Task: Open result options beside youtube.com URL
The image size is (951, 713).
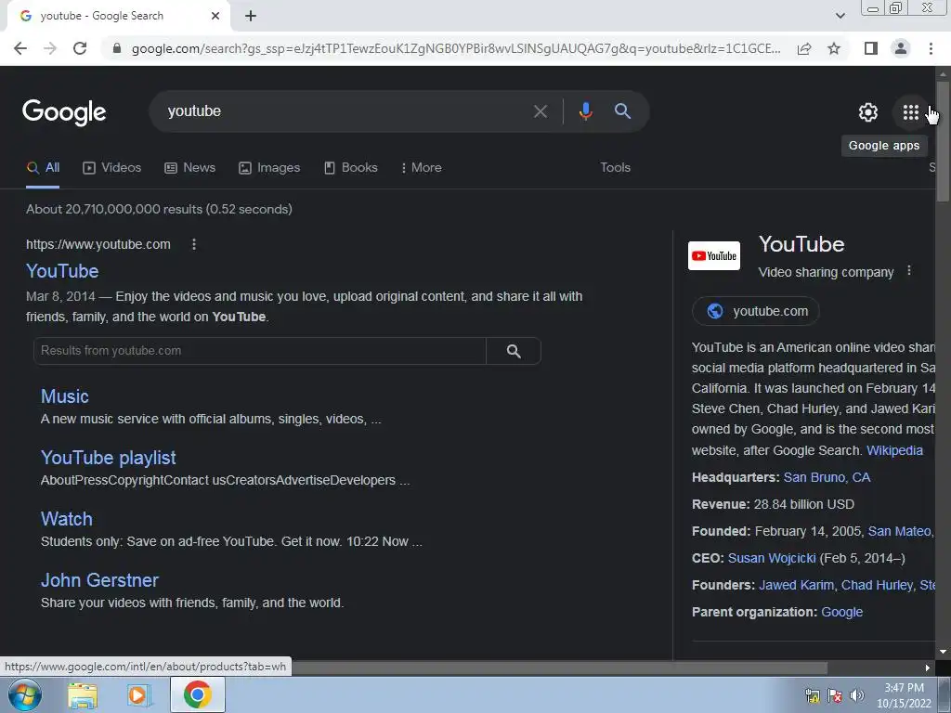Action: click(194, 244)
